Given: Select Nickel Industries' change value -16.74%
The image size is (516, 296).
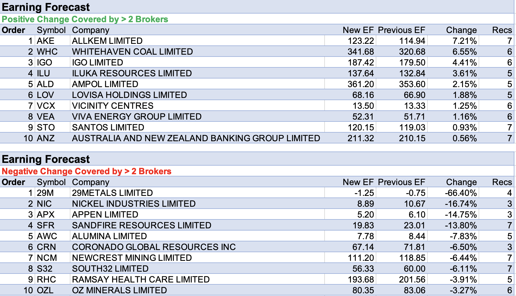Looking at the screenshot, I should [461, 204].
